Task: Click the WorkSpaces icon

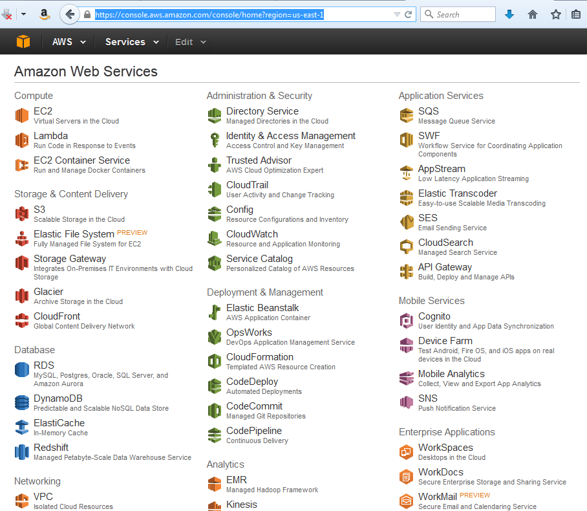Action: 407,451
